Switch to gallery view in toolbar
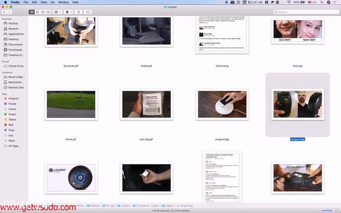Screen dimensions: 341x213 [48, 12]
